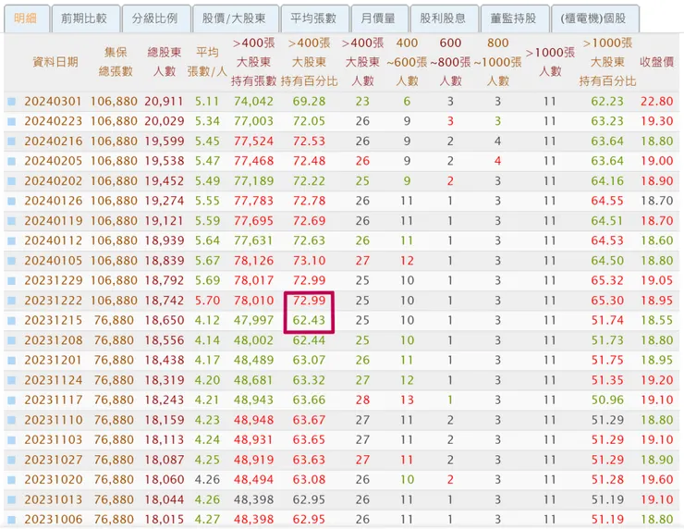Click the blue square icon for 20231229
The width and height of the screenshot is (684, 529).
[x=12, y=280]
